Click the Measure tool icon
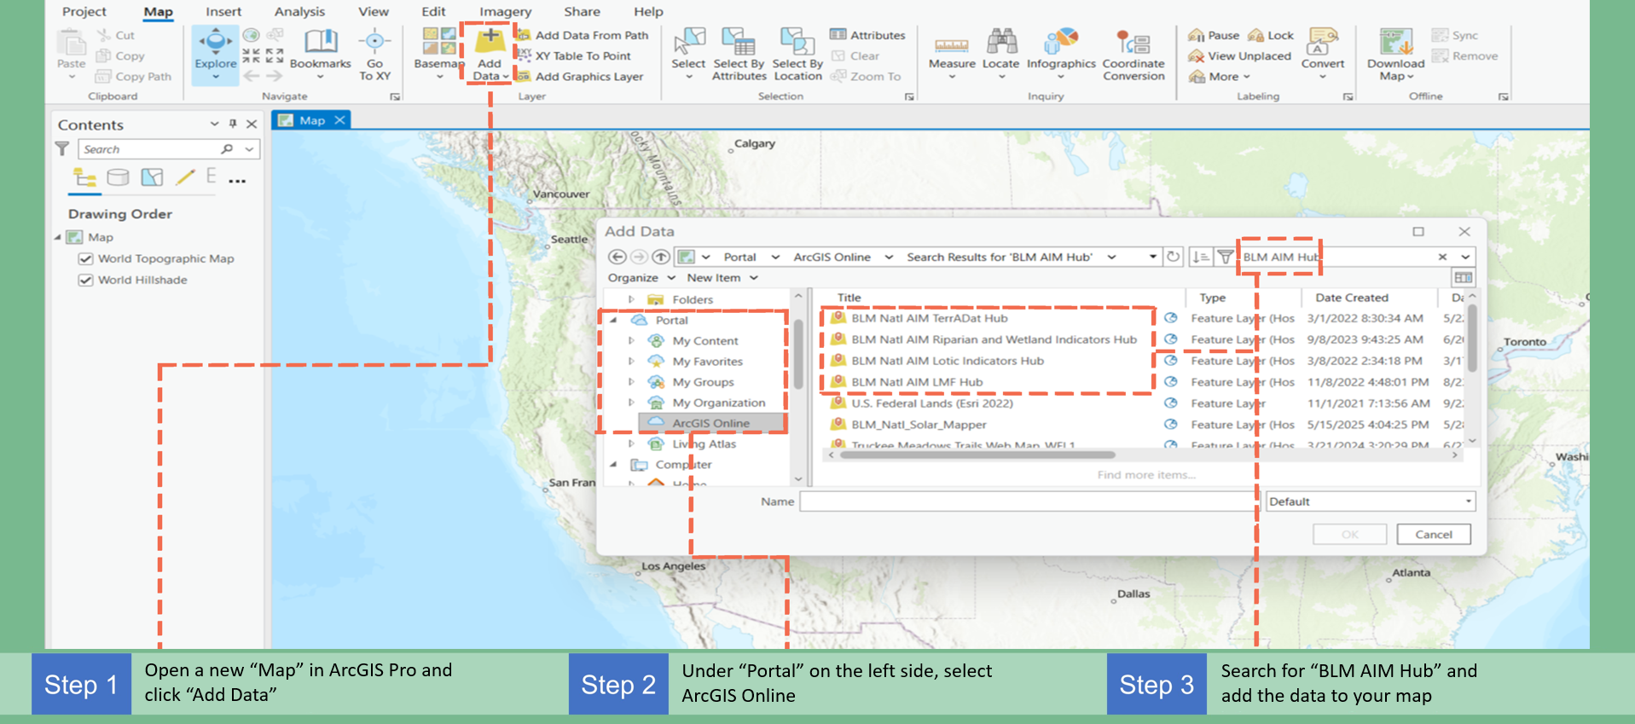 [x=951, y=44]
